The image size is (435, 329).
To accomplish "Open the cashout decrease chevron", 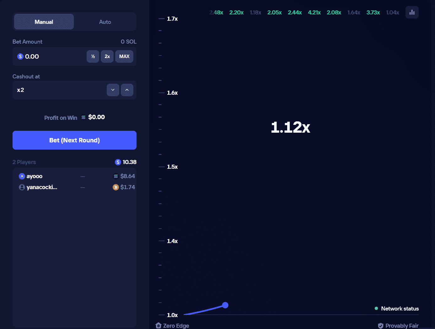I will (x=113, y=90).
